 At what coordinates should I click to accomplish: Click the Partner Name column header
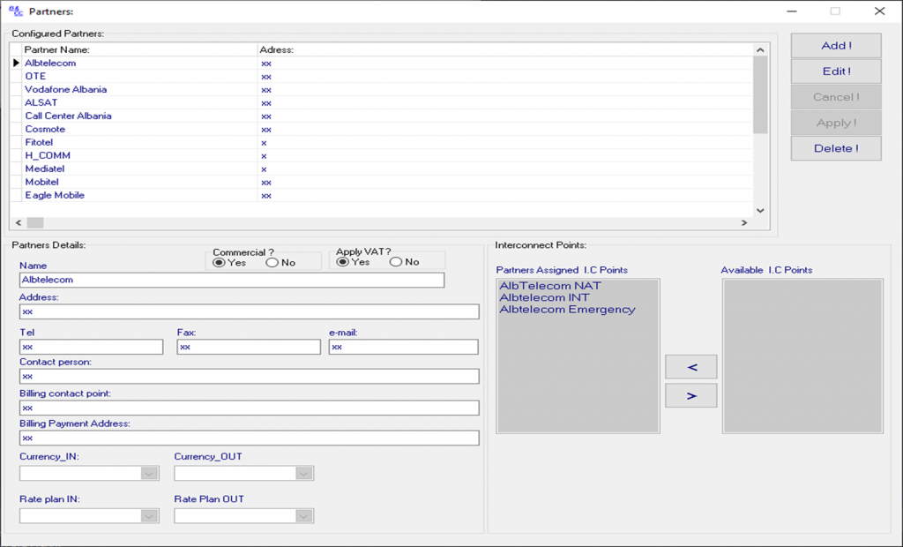pyautogui.click(x=140, y=49)
